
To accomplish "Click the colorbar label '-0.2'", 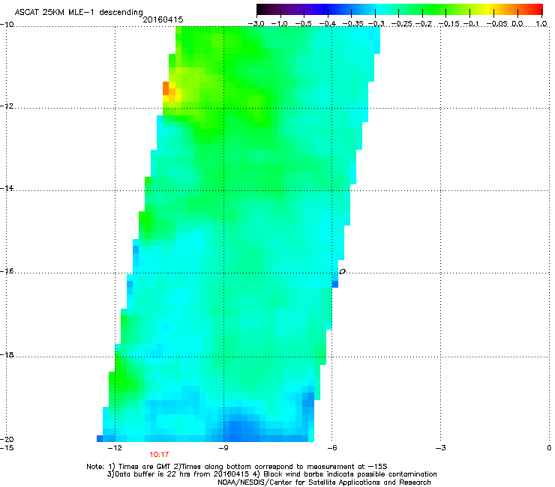I will point(424,24).
